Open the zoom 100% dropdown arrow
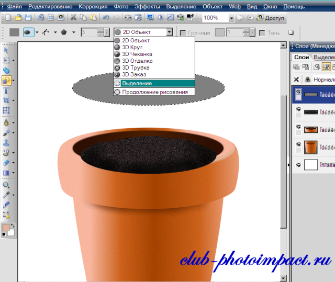Viewport: 335px width, 282px height. (231, 18)
